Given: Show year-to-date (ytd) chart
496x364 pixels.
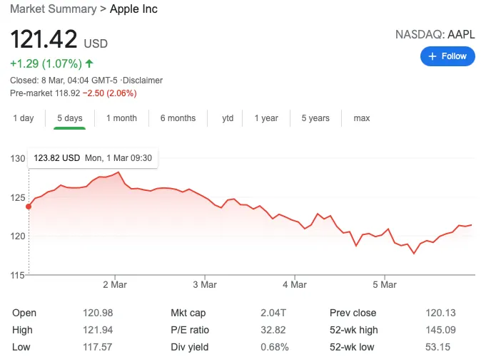Looking at the screenshot, I should pos(228,118).
